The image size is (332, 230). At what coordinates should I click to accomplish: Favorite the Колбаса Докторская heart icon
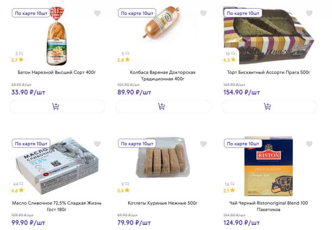click(x=203, y=13)
